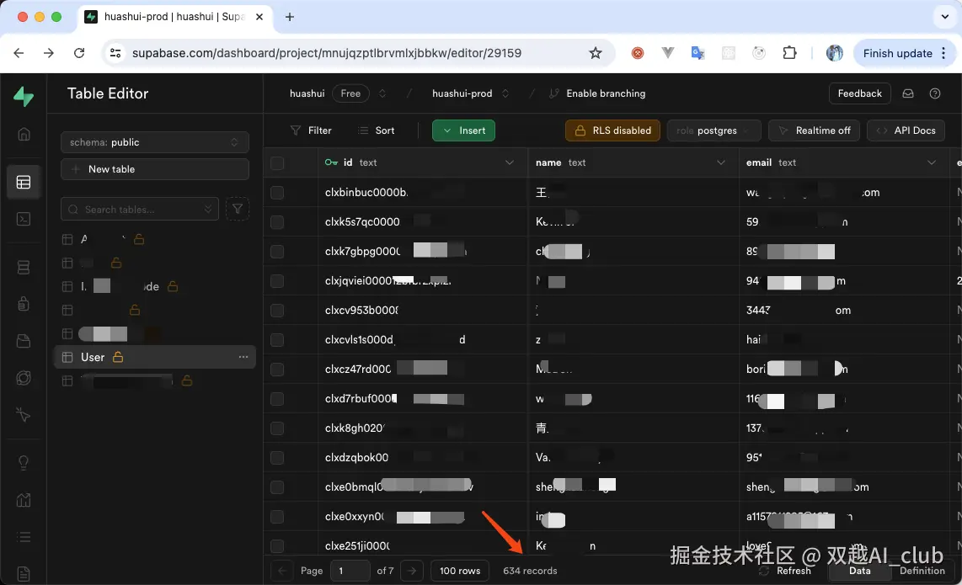Viewport: 962px width, 585px height.
Task: Open the name column header menu arrow
Action: tap(721, 162)
